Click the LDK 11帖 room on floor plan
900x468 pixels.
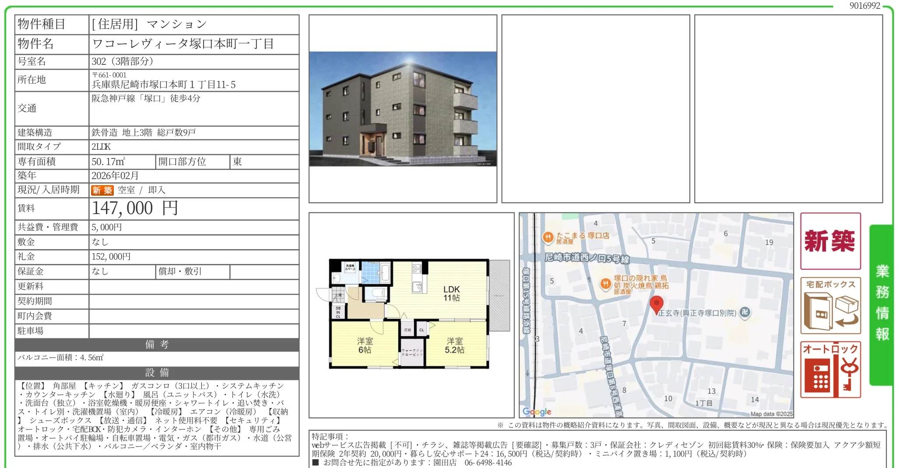(x=453, y=293)
